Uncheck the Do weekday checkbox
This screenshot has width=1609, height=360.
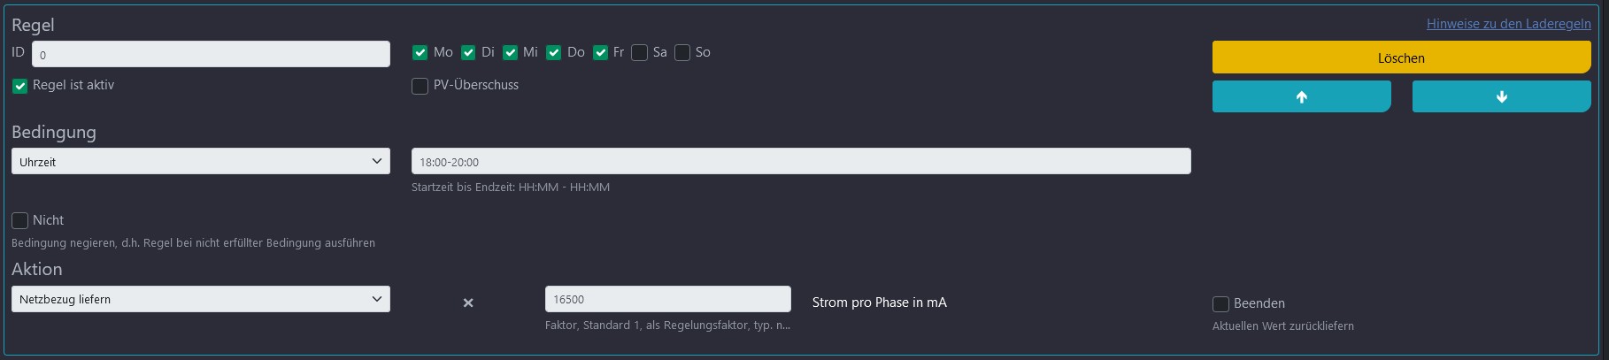[554, 53]
